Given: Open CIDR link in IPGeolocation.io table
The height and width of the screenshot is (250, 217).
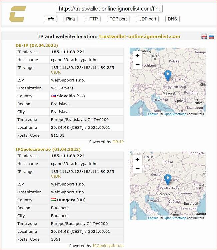Looking at the screenshot, I should pyautogui.click(x=56, y=176).
